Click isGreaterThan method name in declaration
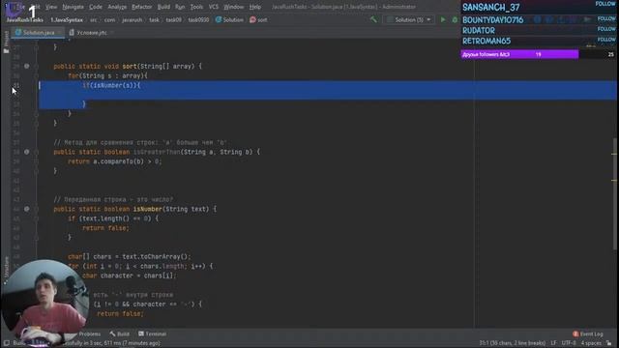Image resolution: width=619 pixels, height=348 pixels. [157, 152]
